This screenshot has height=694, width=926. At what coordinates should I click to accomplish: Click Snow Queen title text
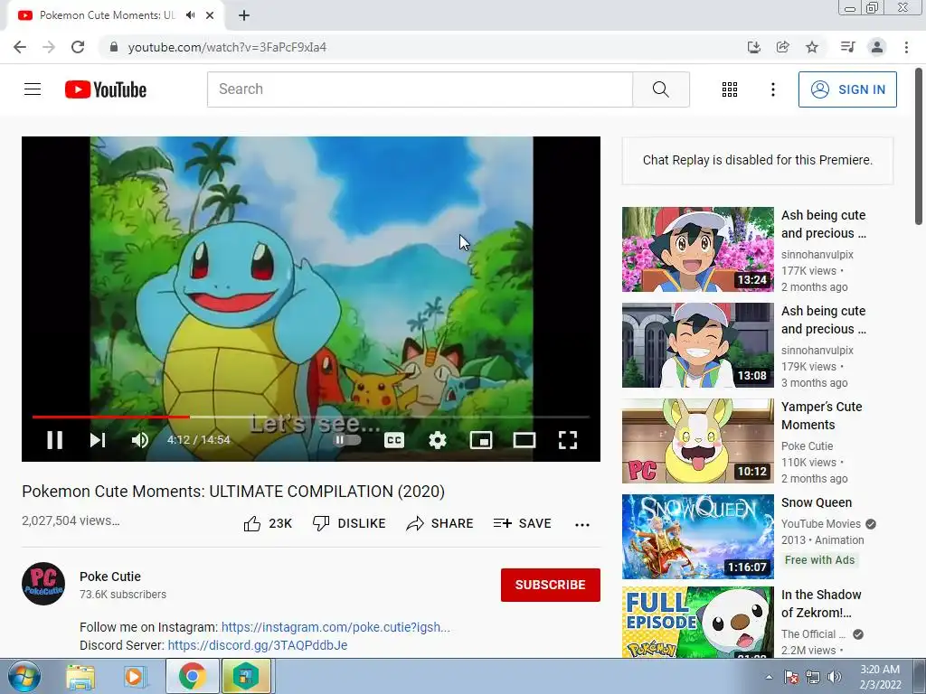point(817,502)
